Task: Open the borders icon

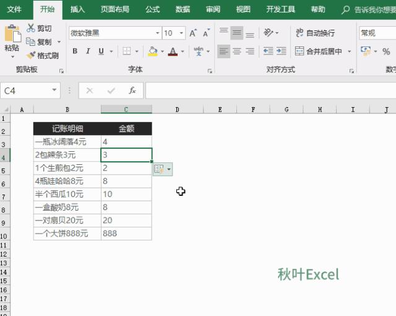Action: (126, 51)
